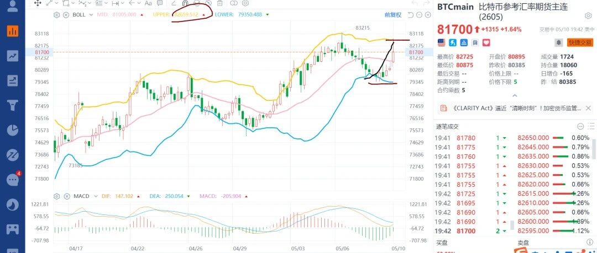Select the lines list drawing tool
Image resolution: width=597 pixels, height=253 pixels.
(98, 3)
